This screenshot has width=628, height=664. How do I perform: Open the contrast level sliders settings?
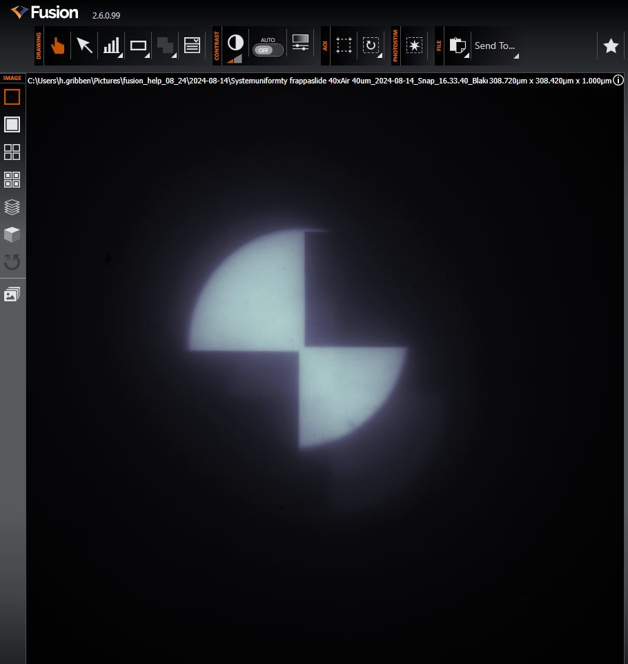tap(300, 43)
